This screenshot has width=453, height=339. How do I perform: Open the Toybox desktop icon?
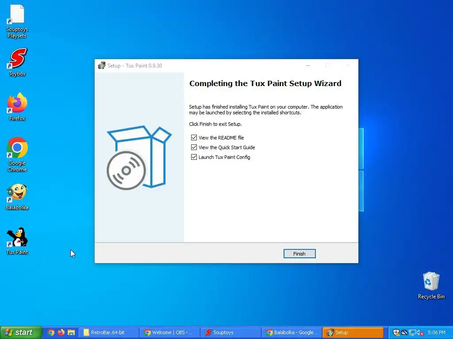[17, 62]
